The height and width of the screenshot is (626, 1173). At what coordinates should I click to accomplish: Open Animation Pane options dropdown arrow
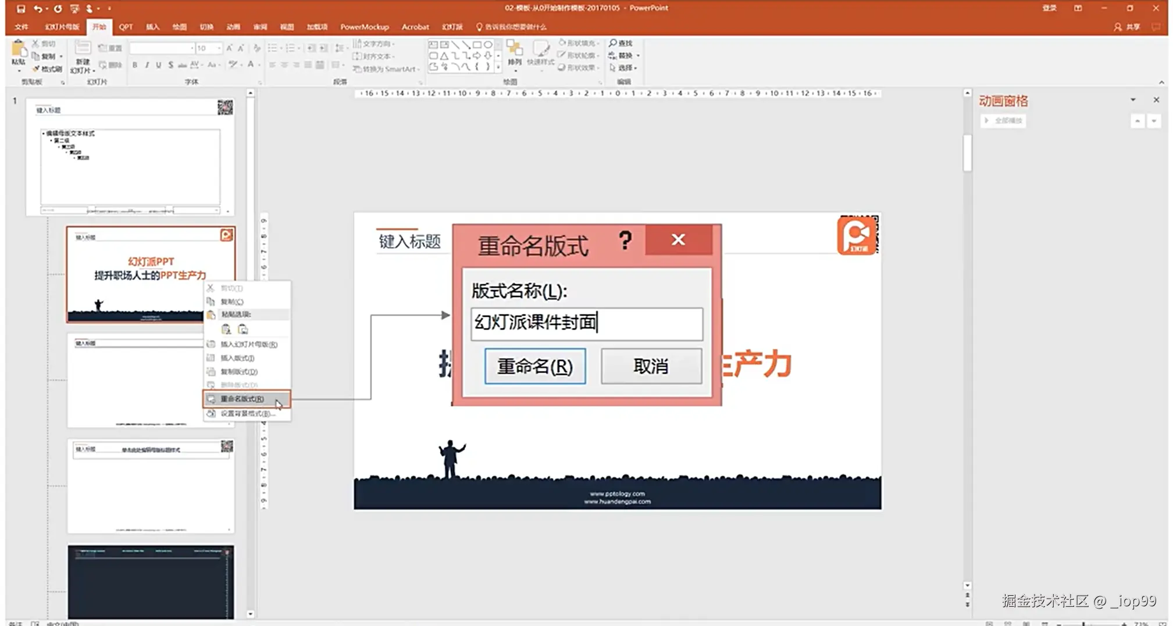point(1133,100)
